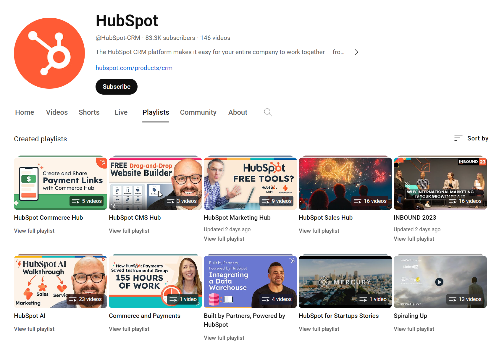The width and height of the screenshot is (499, 343).
Task: Open the About tab
Action: click(238, 112)
